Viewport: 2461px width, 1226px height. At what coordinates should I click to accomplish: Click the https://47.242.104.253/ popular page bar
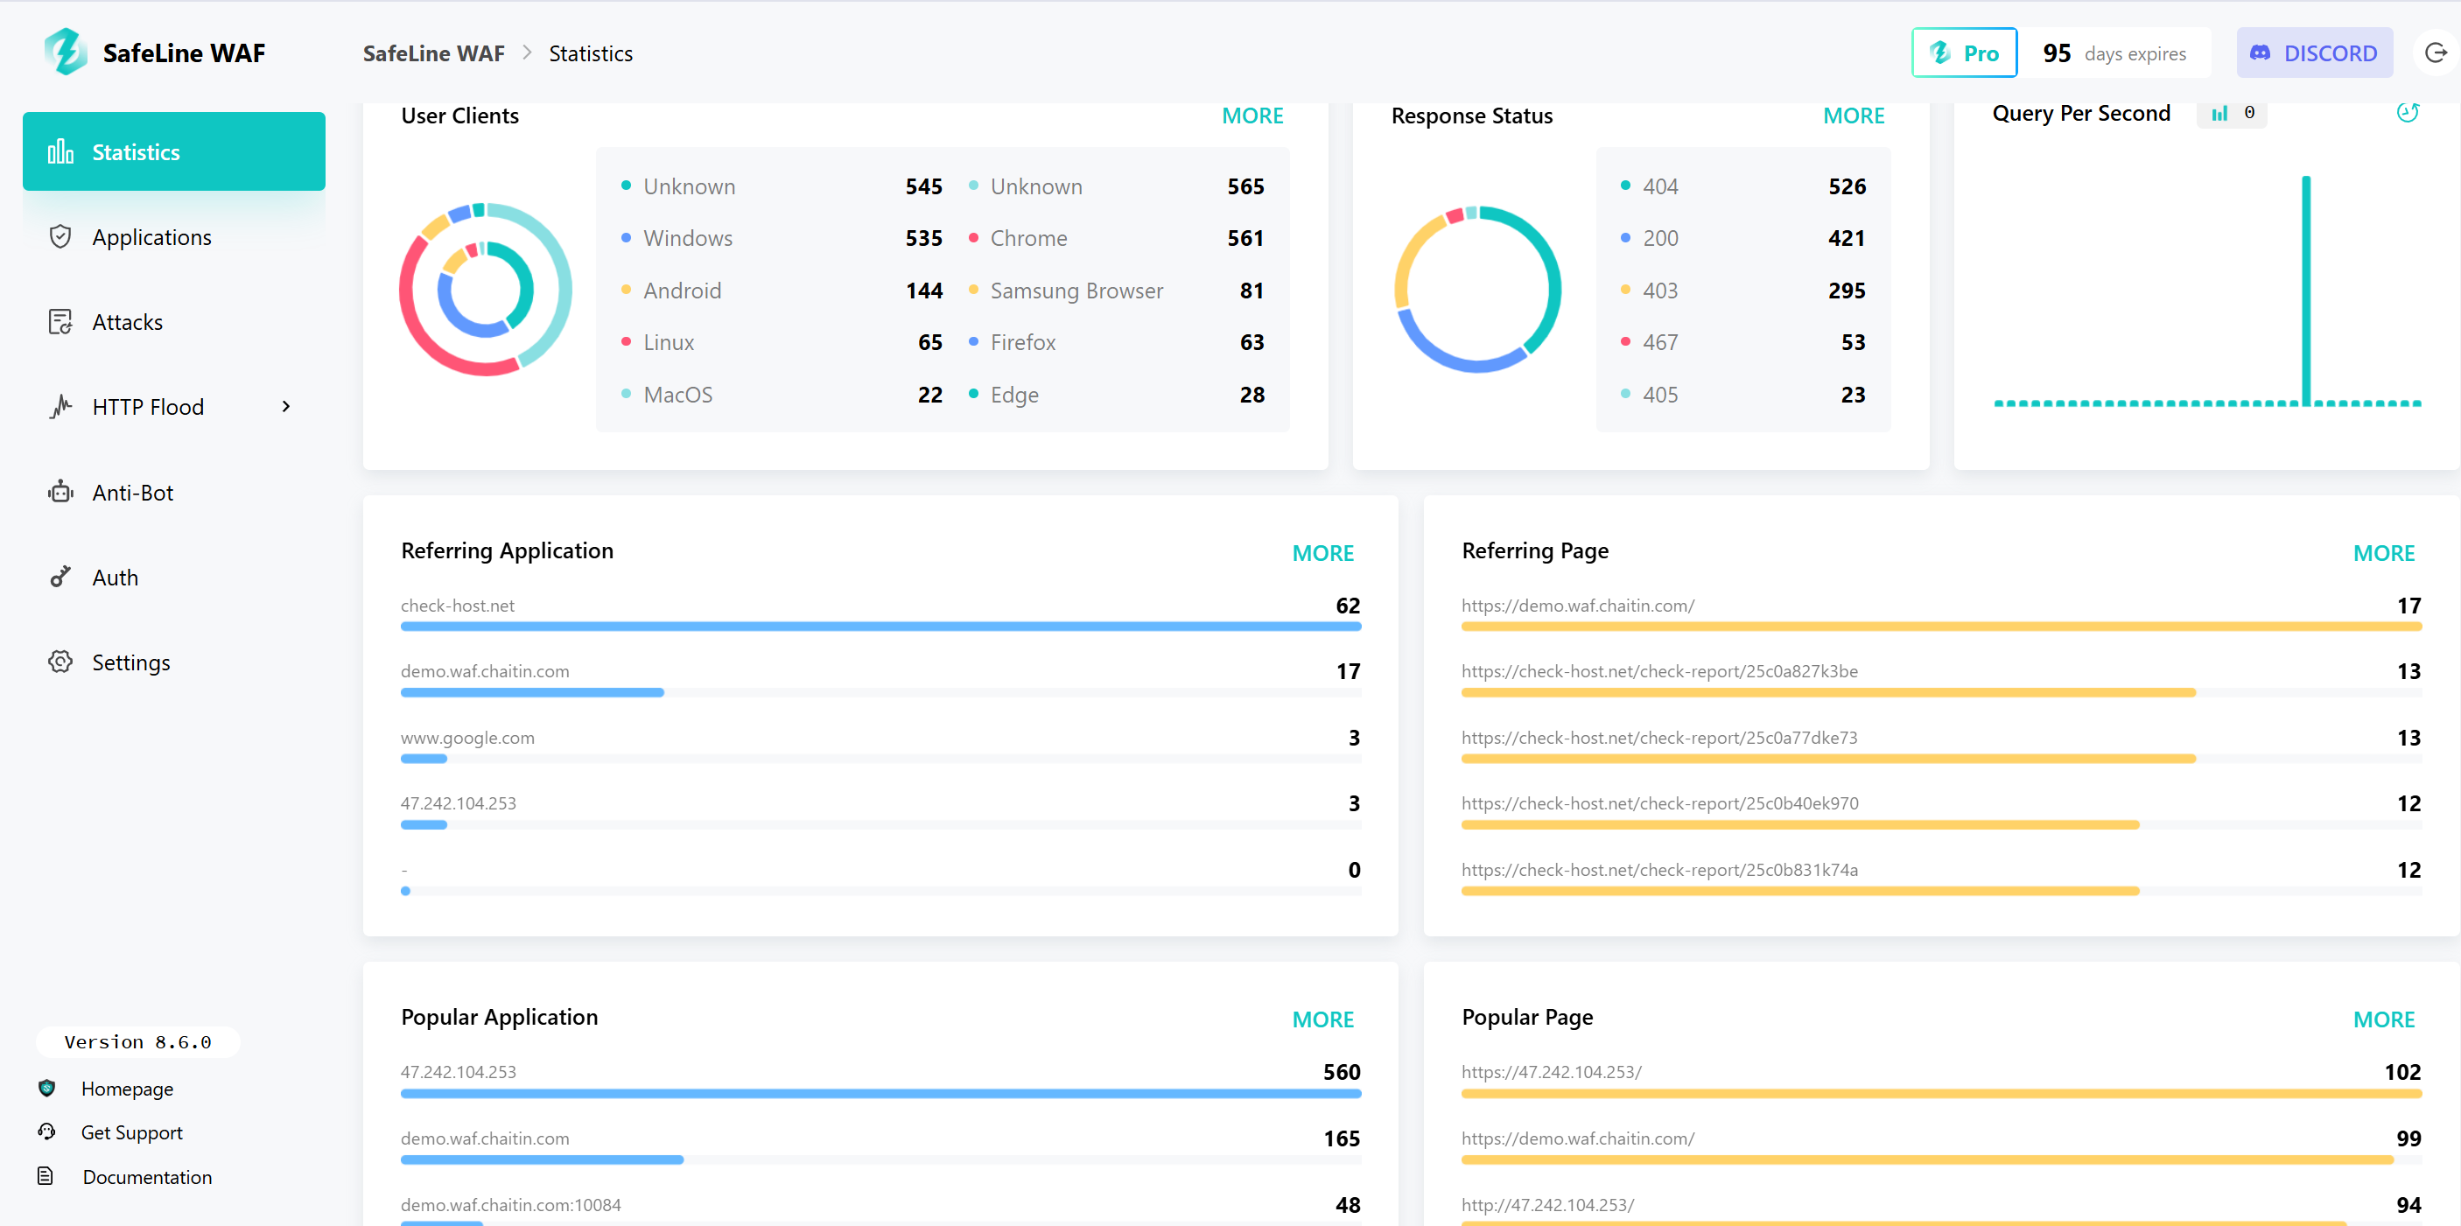click(1940, 1092)
